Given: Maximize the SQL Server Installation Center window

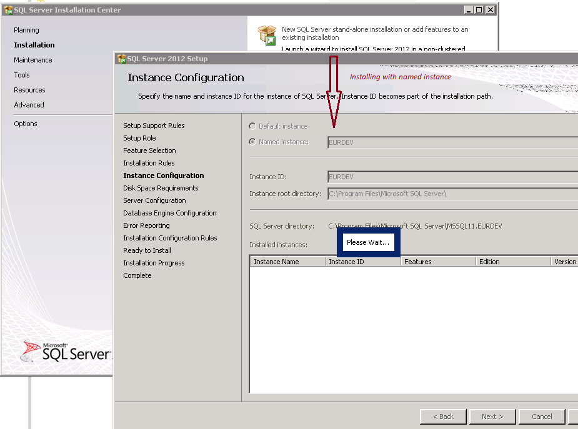Looking at the screenshot, I should 479,10.
